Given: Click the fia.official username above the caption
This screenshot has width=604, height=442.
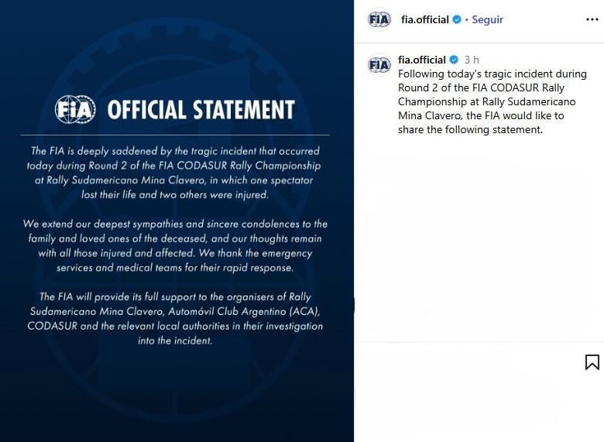Looking at the screenshot, I should 422,60.
